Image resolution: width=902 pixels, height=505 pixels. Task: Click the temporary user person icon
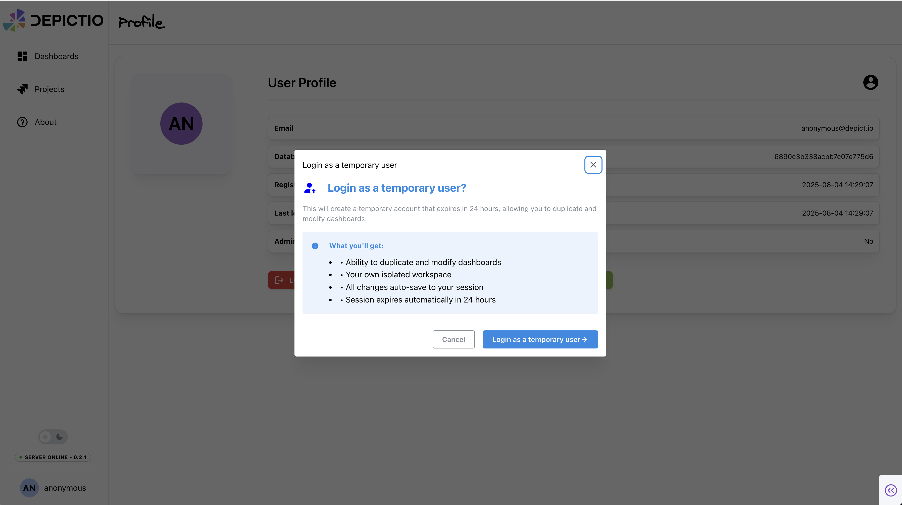310,188
